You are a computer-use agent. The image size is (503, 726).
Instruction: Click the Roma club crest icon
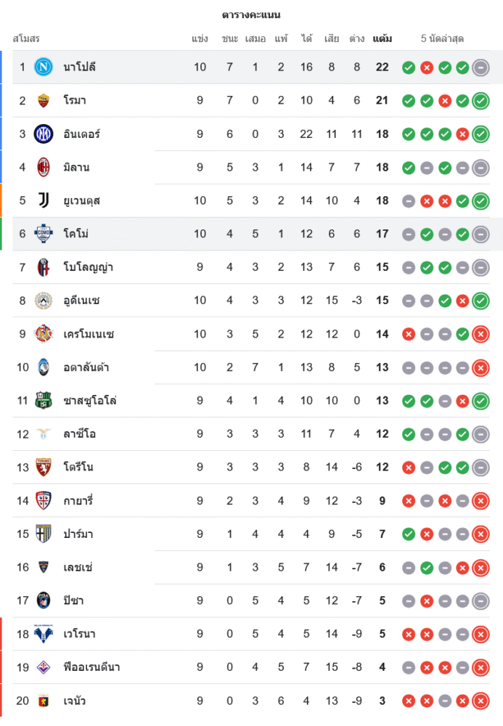44,101
